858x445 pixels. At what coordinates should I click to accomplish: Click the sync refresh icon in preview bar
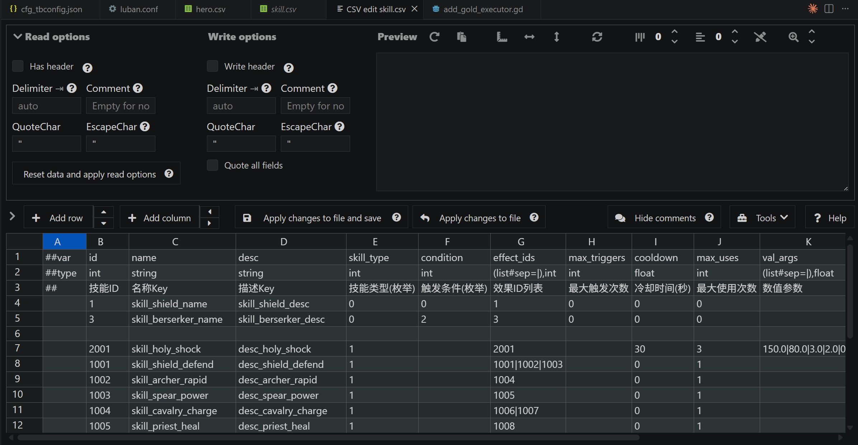pos(597,37)
